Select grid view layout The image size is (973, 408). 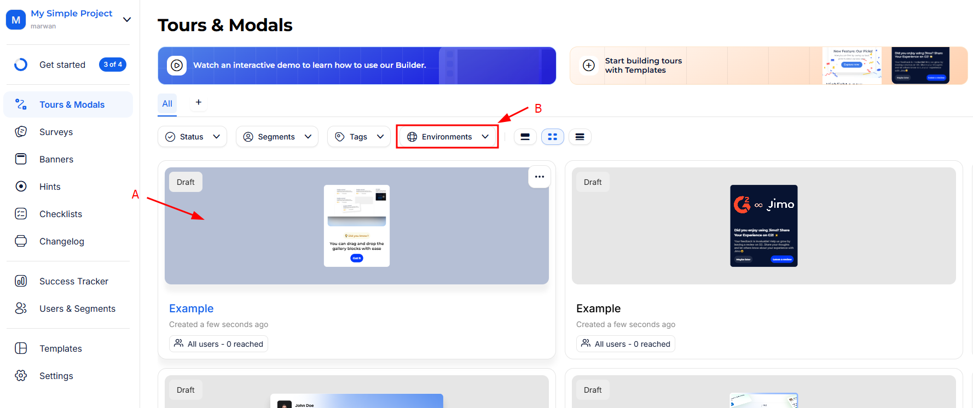click(552, 137)
